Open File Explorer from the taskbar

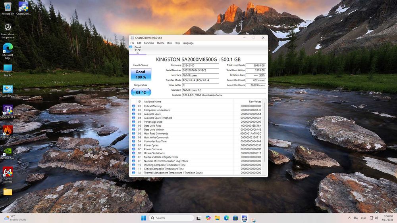point(217,218)
